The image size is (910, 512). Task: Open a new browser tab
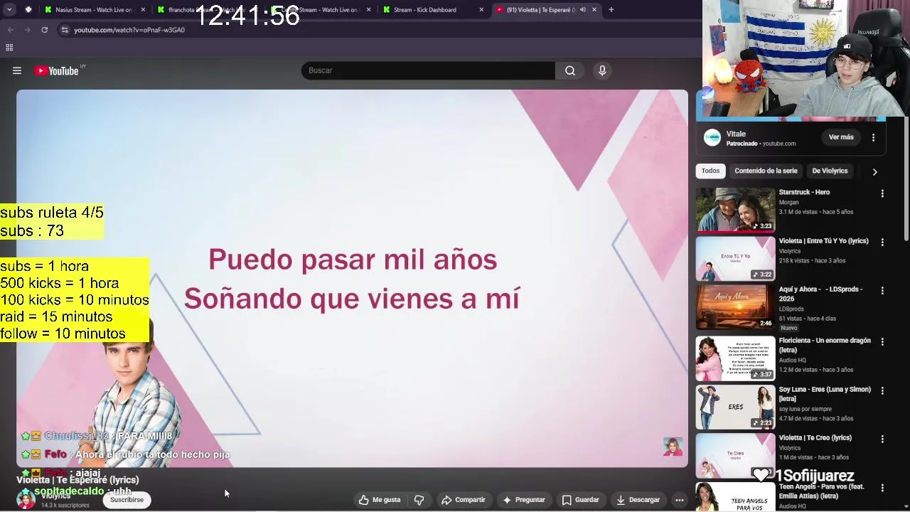coord(611,10)
